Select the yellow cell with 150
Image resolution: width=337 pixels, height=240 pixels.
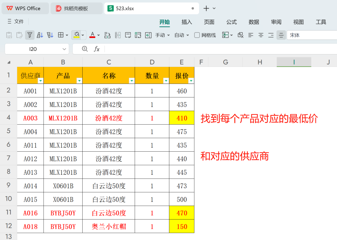tap(182, 226)
